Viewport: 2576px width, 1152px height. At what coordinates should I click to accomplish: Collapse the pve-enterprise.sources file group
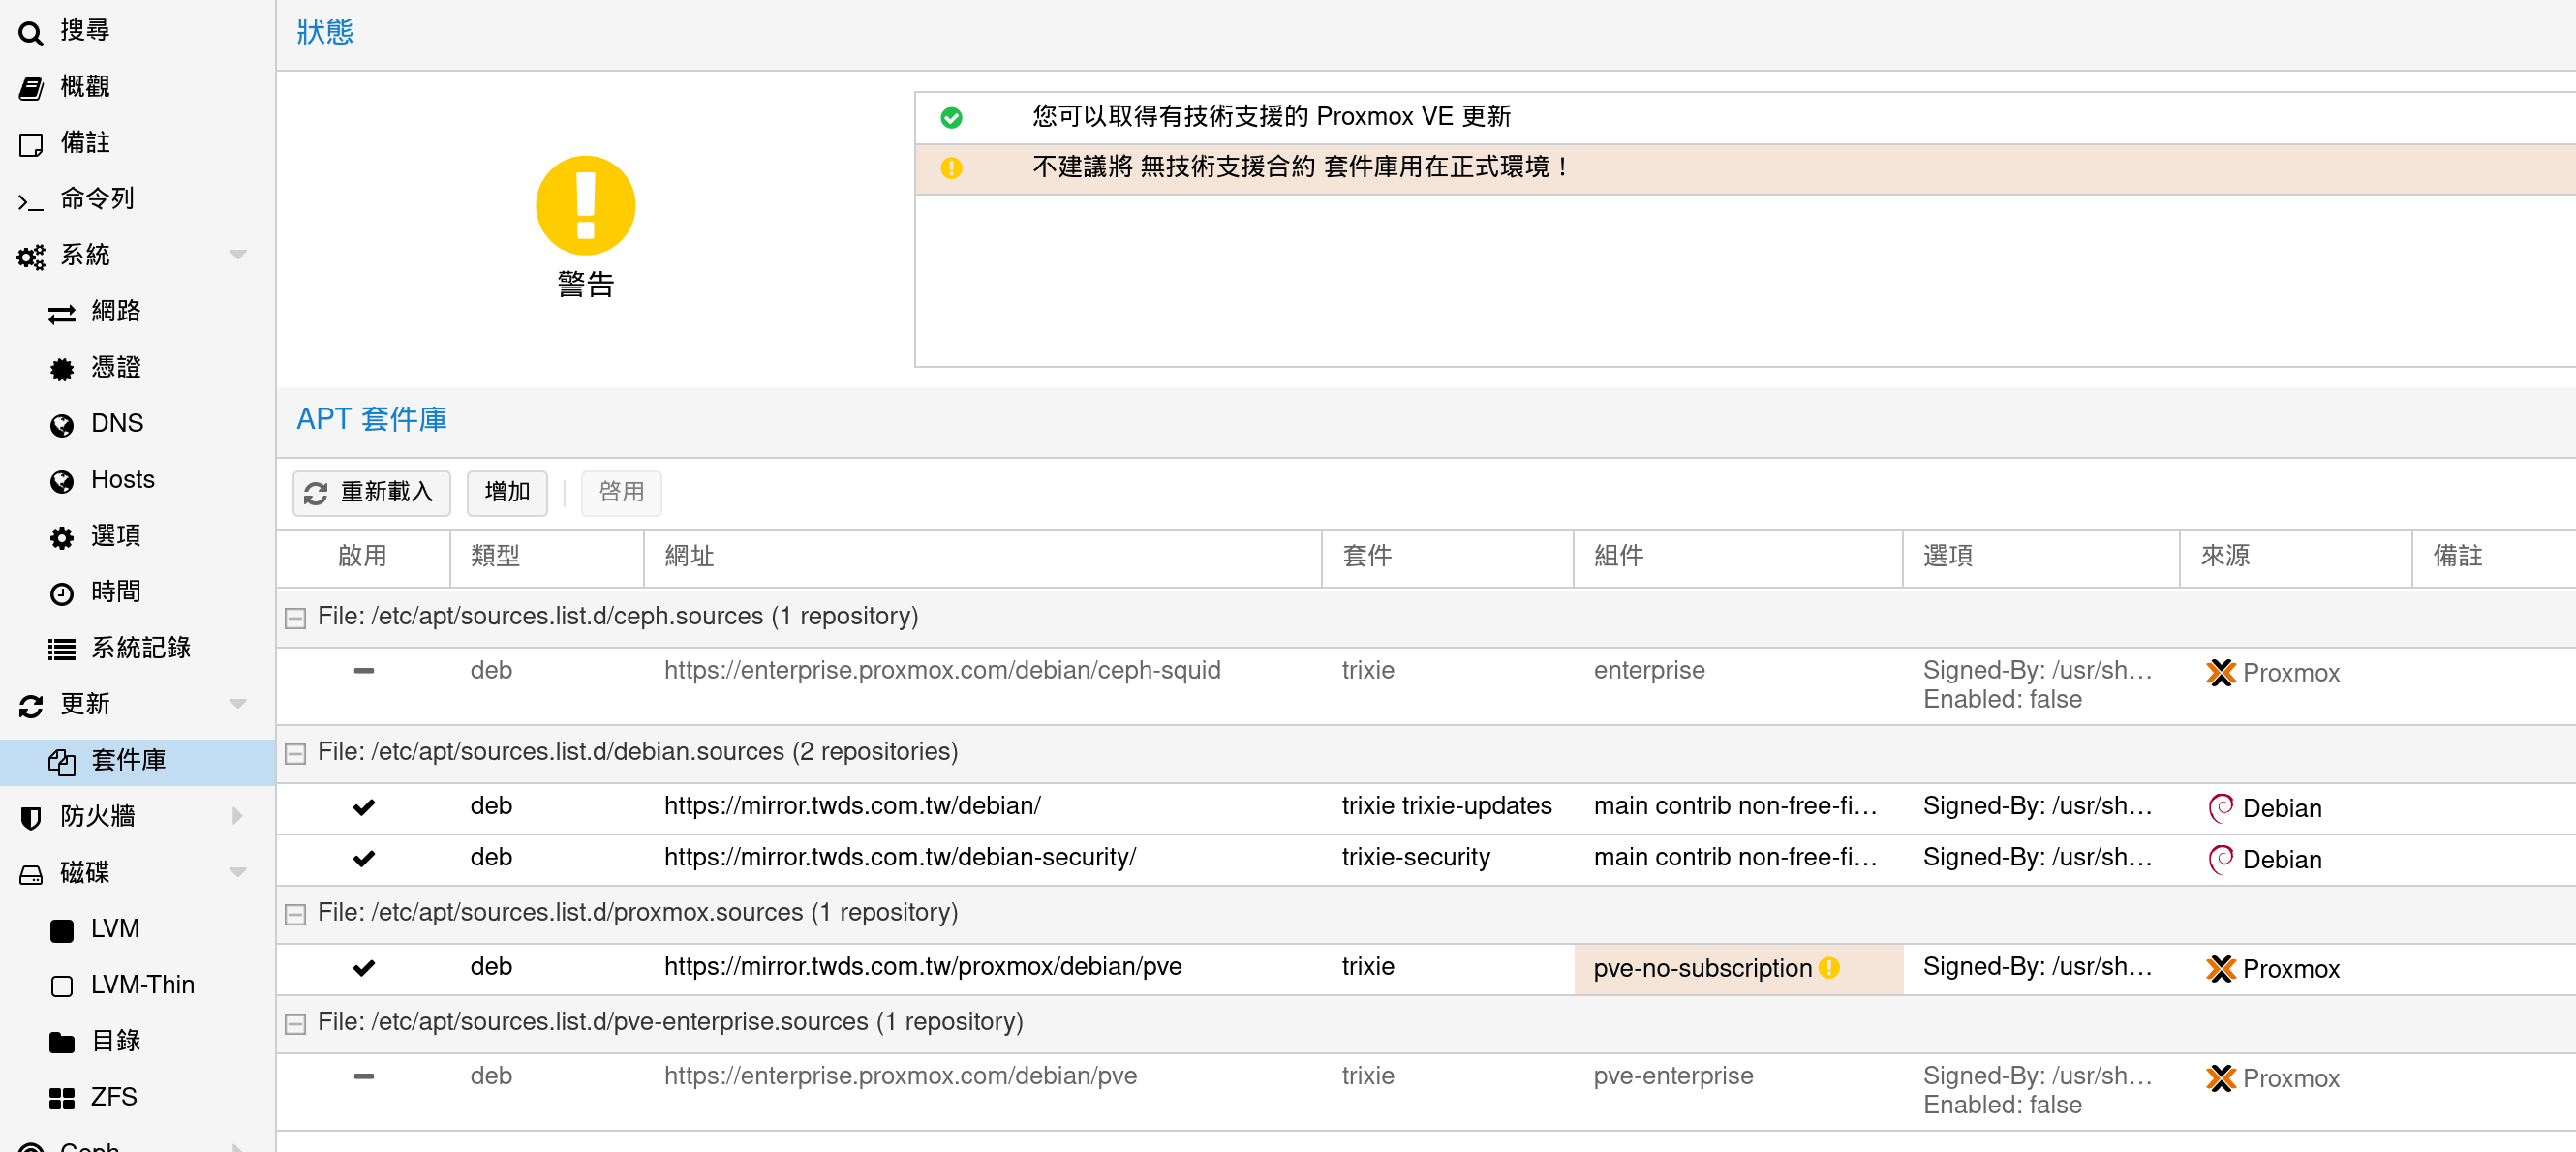point(295,1024)
